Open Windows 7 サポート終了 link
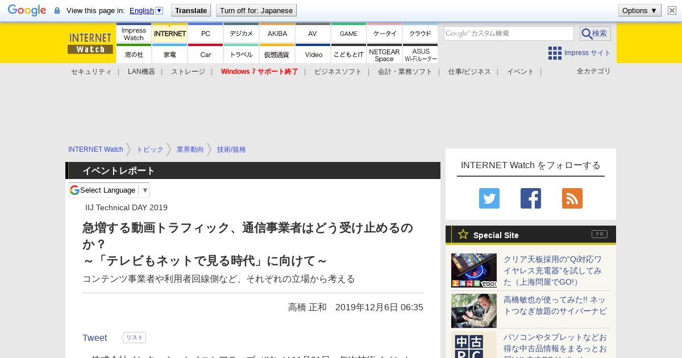The image size is (682, 358). click(x=260, y=72)
